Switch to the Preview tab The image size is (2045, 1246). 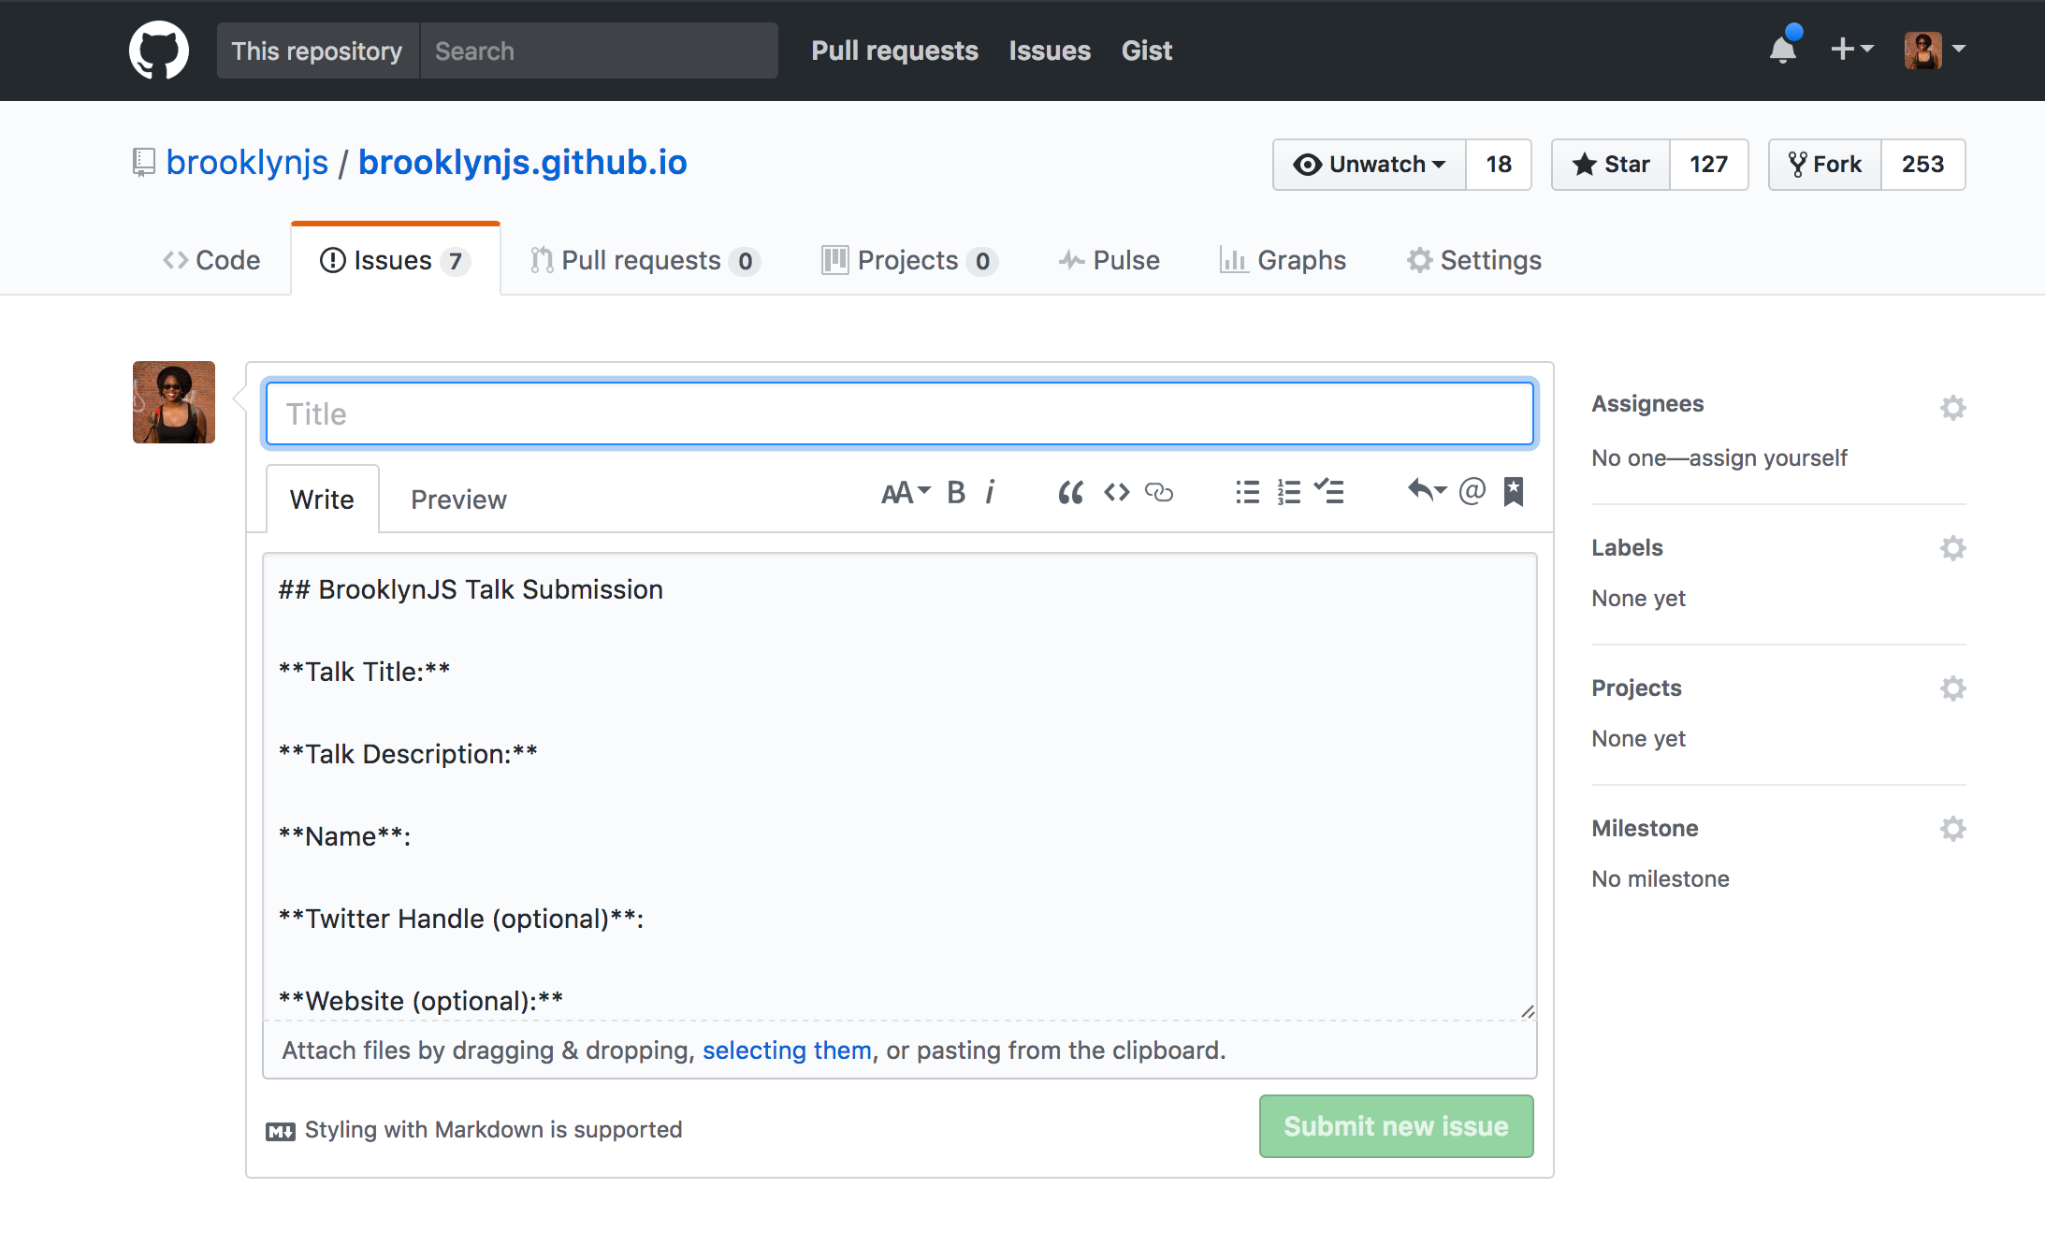tap(458, 500)
